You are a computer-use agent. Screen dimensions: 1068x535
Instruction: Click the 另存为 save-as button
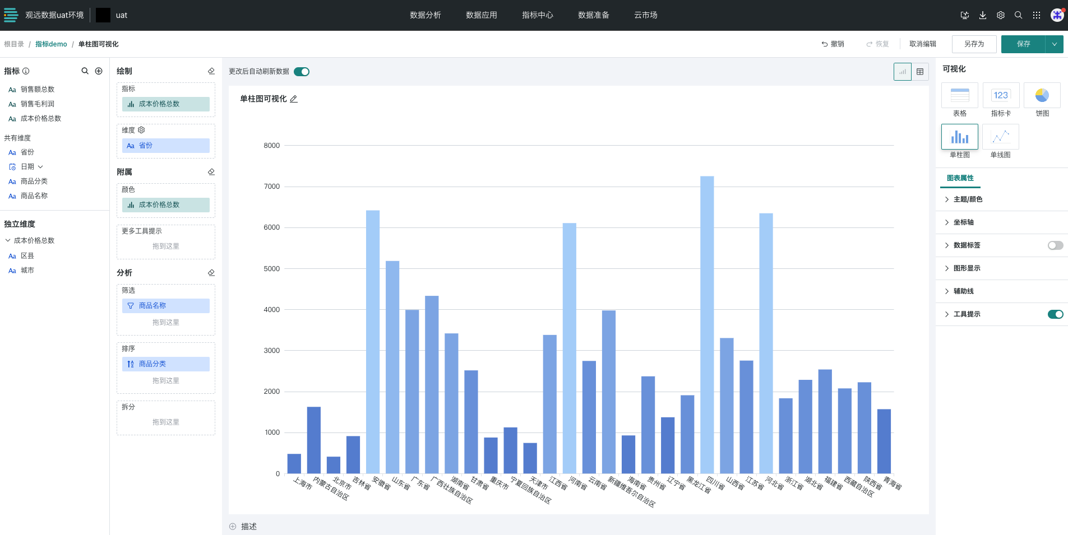(x=974, y=44)
